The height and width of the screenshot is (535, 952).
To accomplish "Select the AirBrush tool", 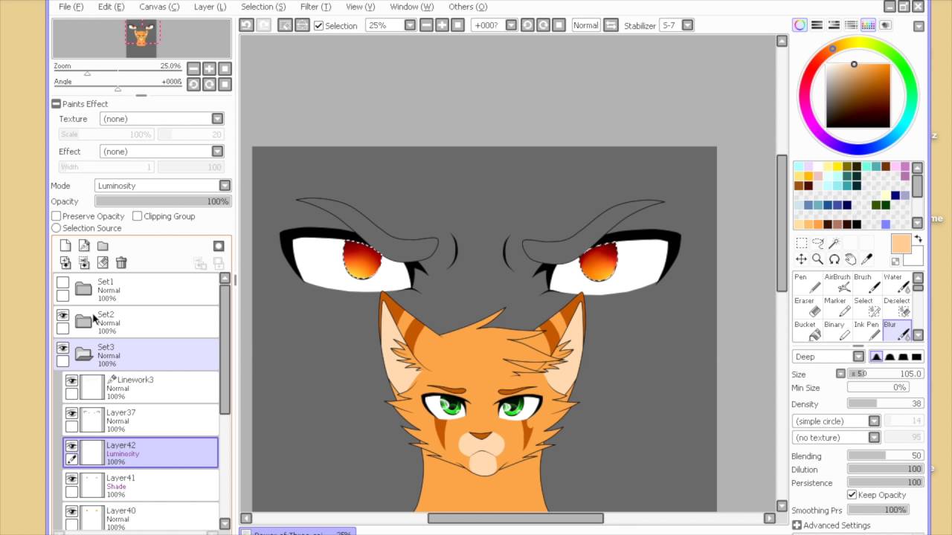I will click(x=837, y=283).
